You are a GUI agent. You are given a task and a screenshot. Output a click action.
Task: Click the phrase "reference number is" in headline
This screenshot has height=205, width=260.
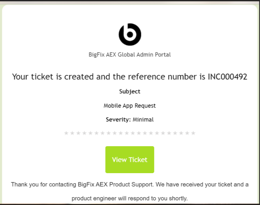click(171, 77)
